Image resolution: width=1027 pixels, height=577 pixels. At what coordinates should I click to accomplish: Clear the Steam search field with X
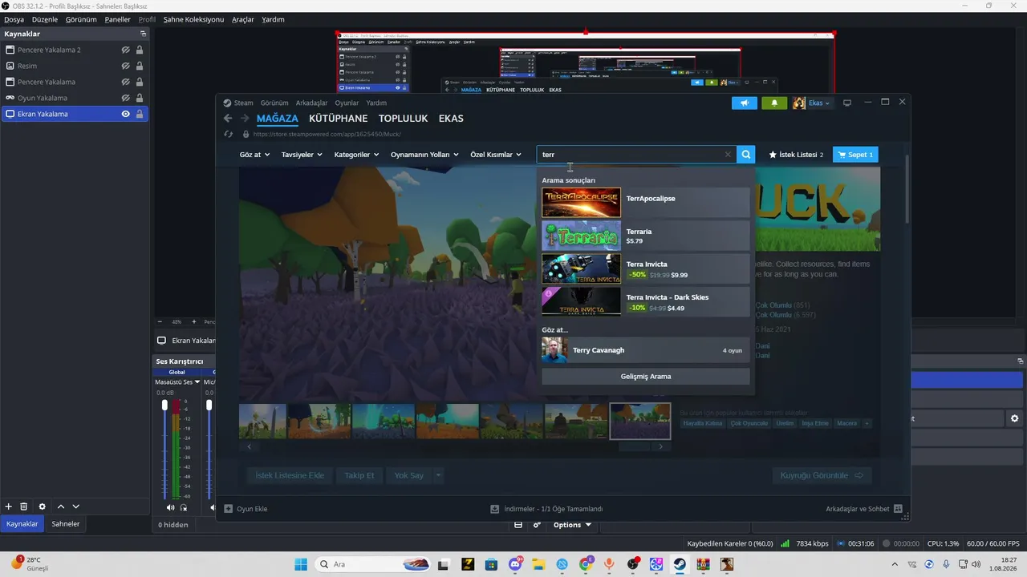(x=728, y=155)
